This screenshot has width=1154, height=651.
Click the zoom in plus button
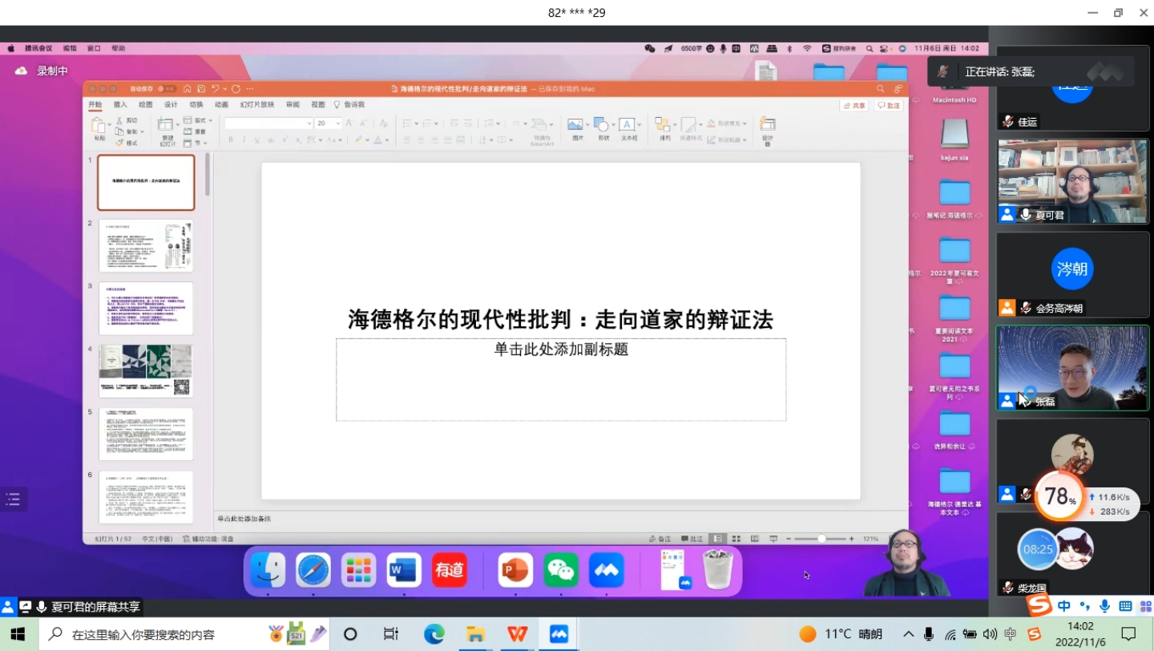click(x=851, y=539)
